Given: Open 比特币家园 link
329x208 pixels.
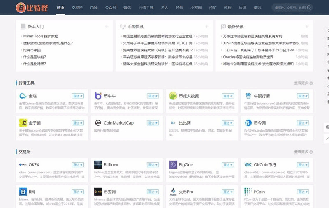Looking at the screenshot, I should [32, 50].
